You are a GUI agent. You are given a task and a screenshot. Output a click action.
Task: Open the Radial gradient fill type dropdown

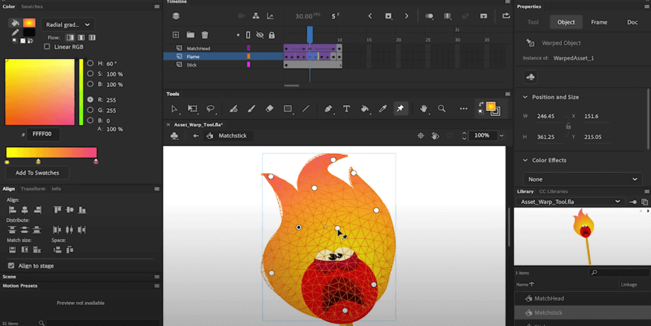(x=68, y=25)
